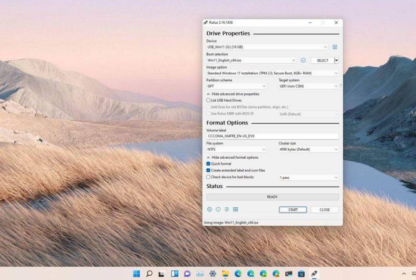Close the Rufus window with X

point(336,23)
